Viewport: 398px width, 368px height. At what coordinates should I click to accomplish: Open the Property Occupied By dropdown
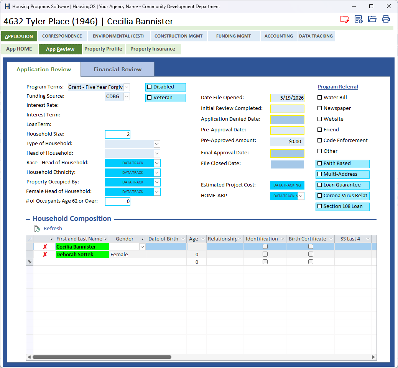157,182
